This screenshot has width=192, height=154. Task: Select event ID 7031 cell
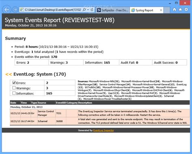[x=61, y=113]
